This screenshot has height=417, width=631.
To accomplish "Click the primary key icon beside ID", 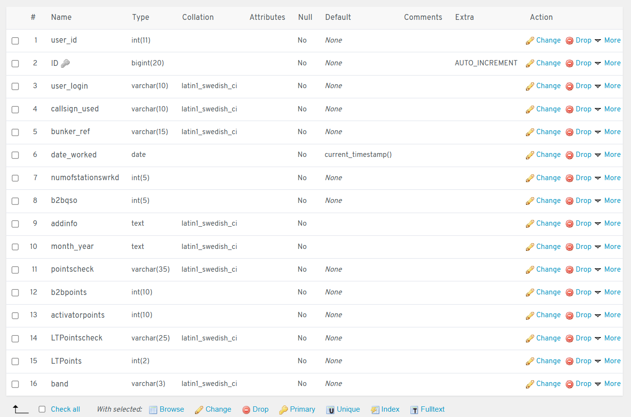I will (66, 63).
